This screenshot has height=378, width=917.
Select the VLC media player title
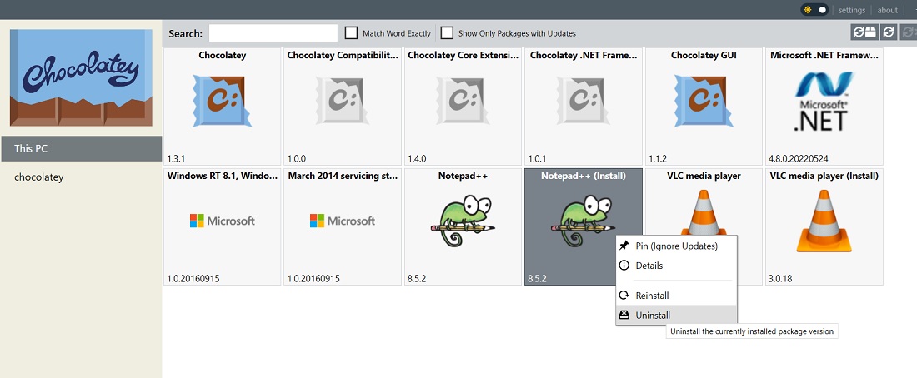click(704, 176)
